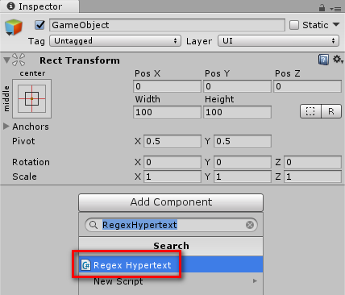Enable the Static checkbox
This screenshot has width=345, height=295.
click(294, 25)
